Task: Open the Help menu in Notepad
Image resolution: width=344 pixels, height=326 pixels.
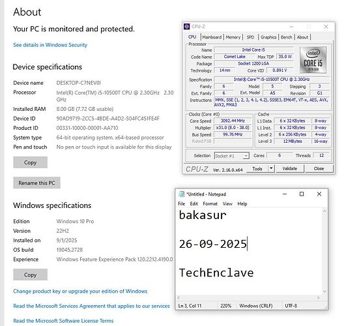Action: (x=242, y=203)
